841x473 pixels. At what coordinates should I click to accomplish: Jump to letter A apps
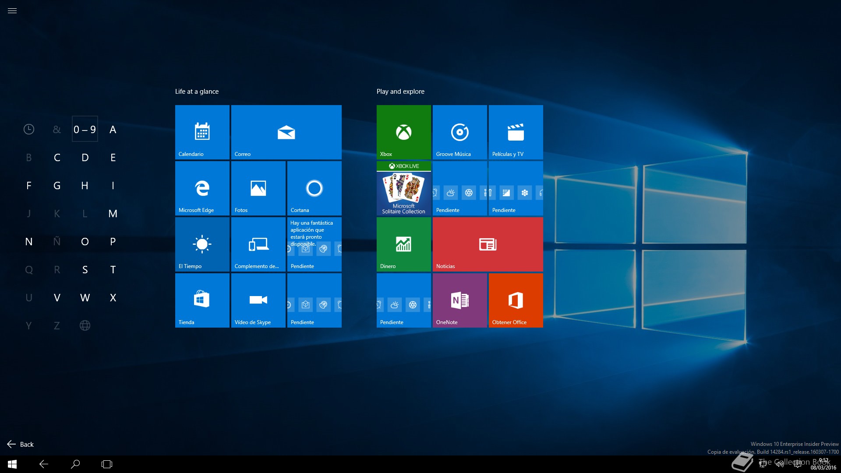[113, 129]
